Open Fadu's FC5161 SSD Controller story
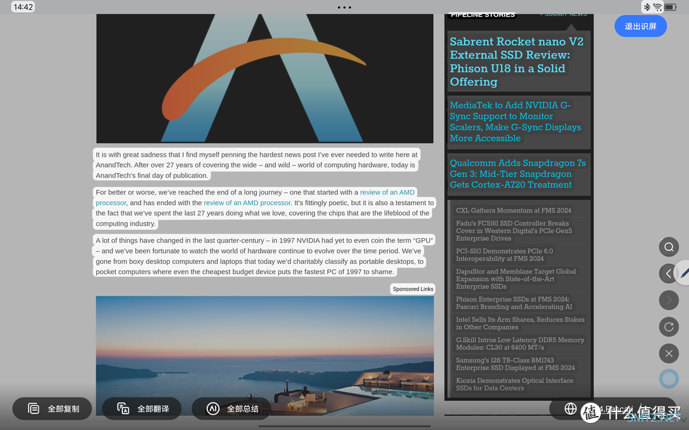The width and height of the screenshot is (689, 430). pos(514,231)
